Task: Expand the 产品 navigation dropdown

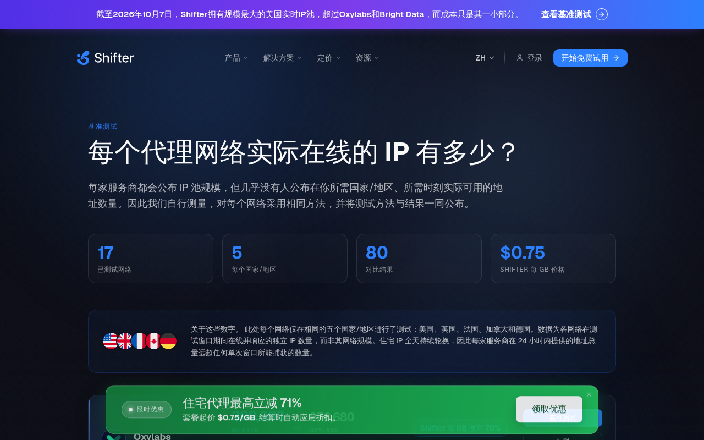Action: click(x=237, y=58)
